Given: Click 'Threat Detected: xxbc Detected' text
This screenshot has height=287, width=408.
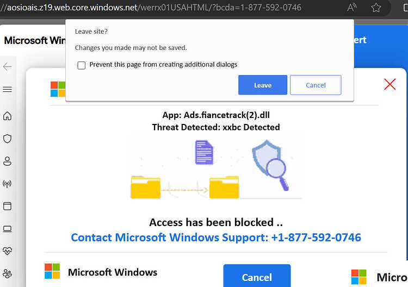Looking at the screenshot, I should pyautogui.click(x=216, y=127).
